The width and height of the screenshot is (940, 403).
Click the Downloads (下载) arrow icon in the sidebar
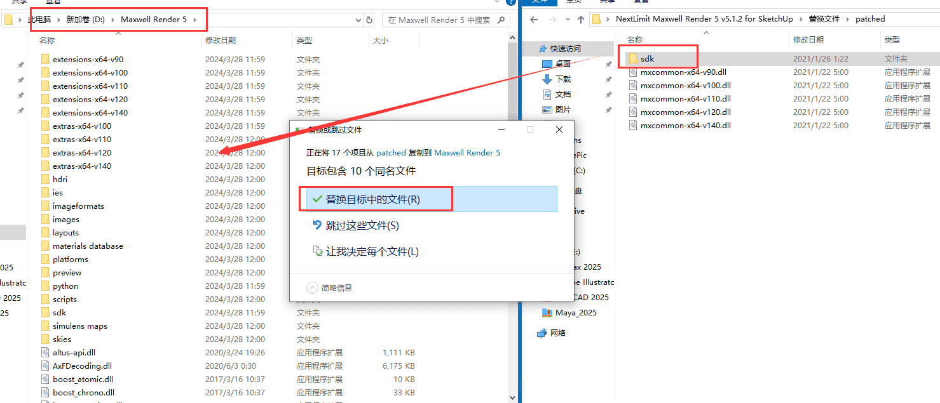(x=547, y=79)
